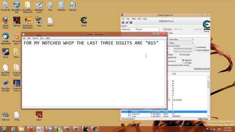Click the Save floppy icon in Cheat Engine

pyautogui.click(x=131, y=22)
